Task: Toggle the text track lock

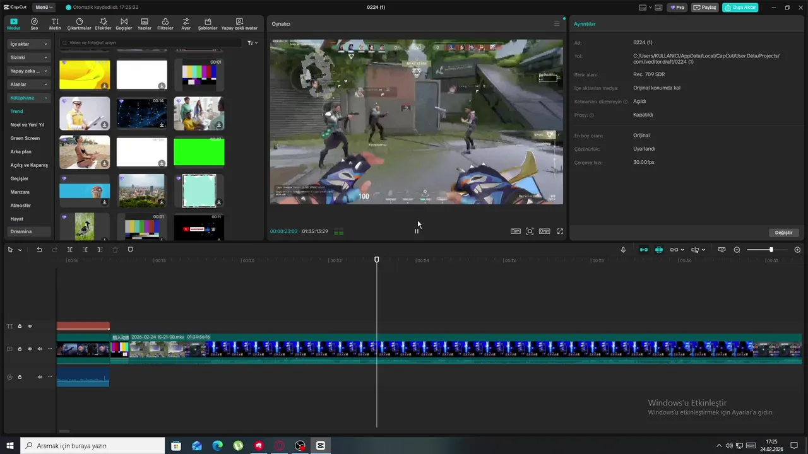Action: (20, 326)
